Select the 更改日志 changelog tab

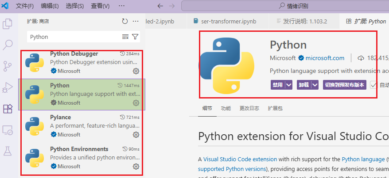pyautogui.click(x=249, y=108)
